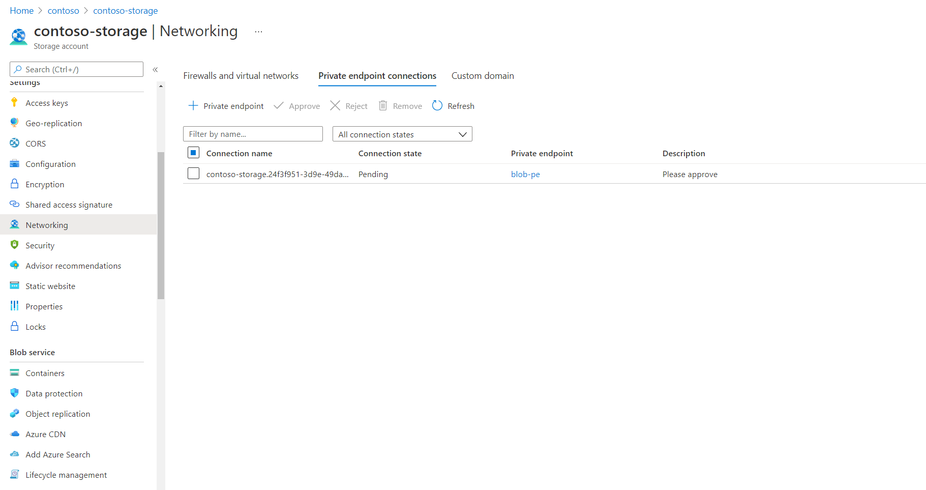Click the storage account globe icon in header
The width and height of the screenshot is (926, 490).
(x=19, y=37)
